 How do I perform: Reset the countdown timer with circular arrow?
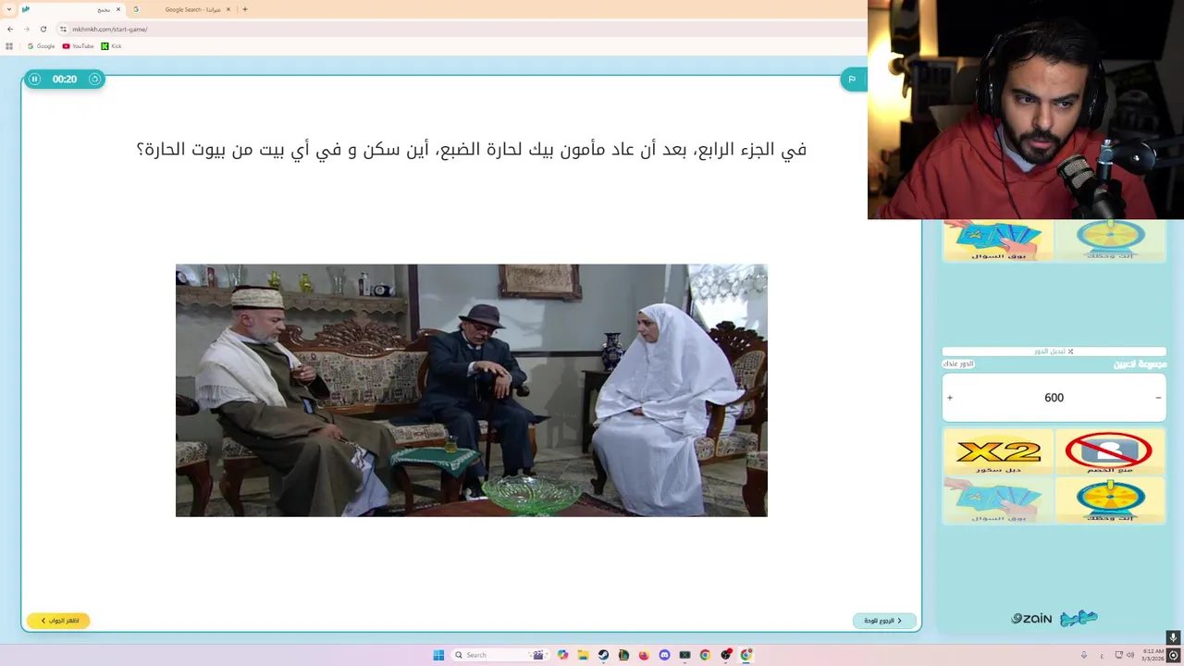(x=94, y=80)
